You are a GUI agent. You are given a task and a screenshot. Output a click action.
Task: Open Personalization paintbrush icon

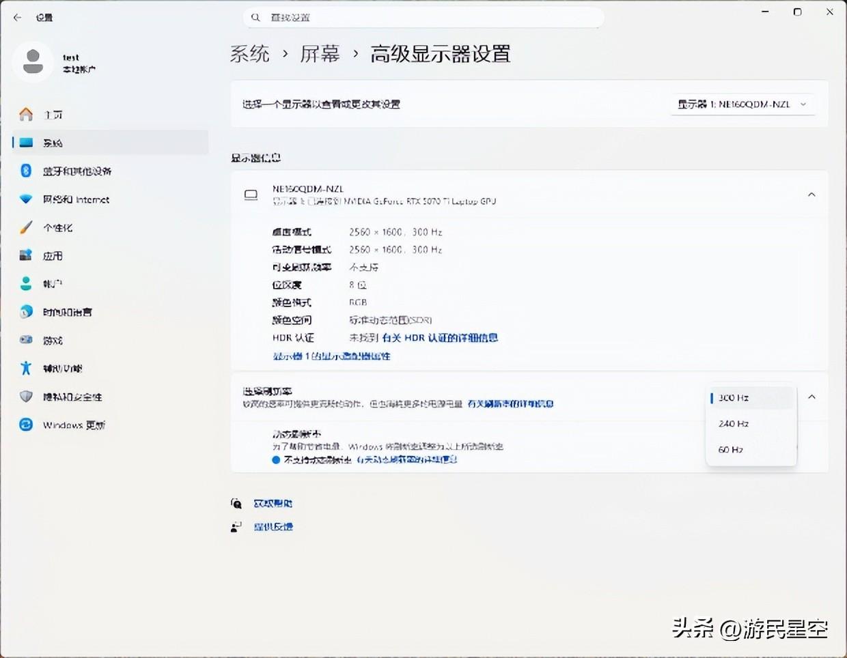26,227
